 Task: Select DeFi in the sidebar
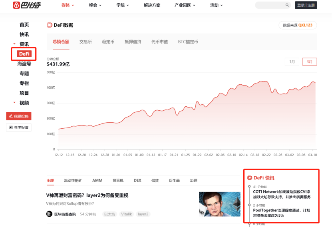24,54
